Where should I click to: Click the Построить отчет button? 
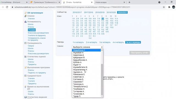(x=139, y=53)
